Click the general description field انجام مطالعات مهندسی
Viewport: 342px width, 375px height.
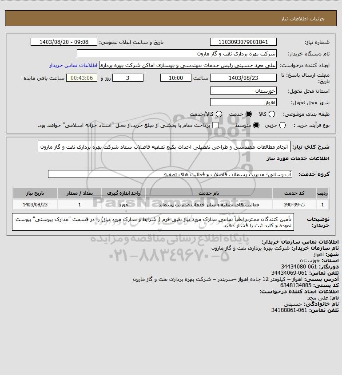point(164,146)
